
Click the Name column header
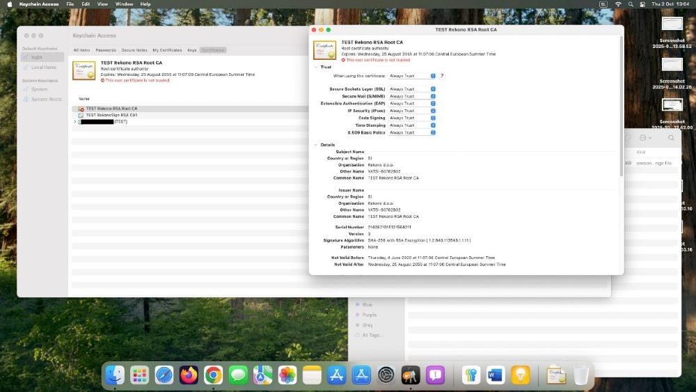pos(84,99)
